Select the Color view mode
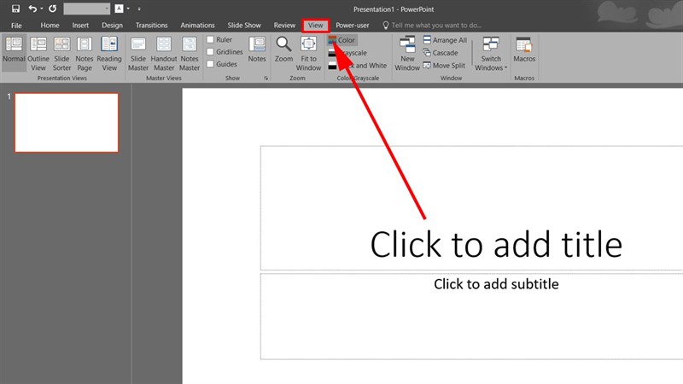The height and width of the screenshot is (384, 683). click(342, 40)
